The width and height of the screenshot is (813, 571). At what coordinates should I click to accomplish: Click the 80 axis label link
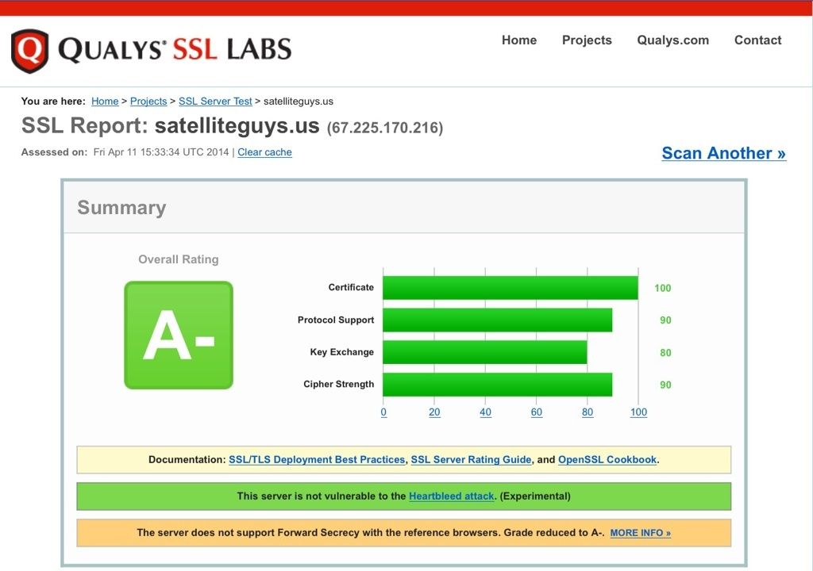588,412
